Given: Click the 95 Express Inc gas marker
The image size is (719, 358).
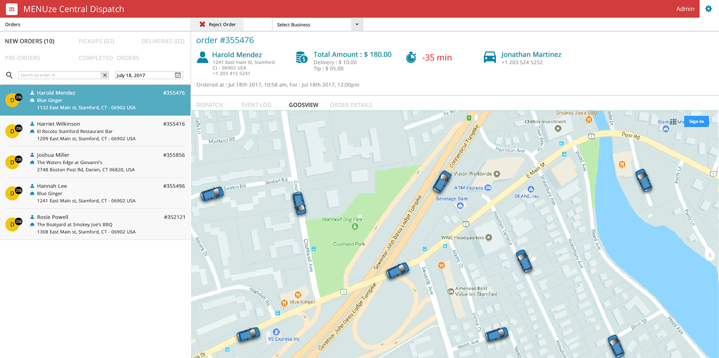Looking at the screenshot, I should [276, 332].
